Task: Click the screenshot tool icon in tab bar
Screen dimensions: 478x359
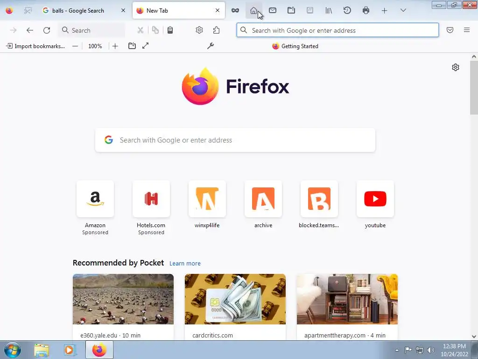Action: tap(28, 11)
